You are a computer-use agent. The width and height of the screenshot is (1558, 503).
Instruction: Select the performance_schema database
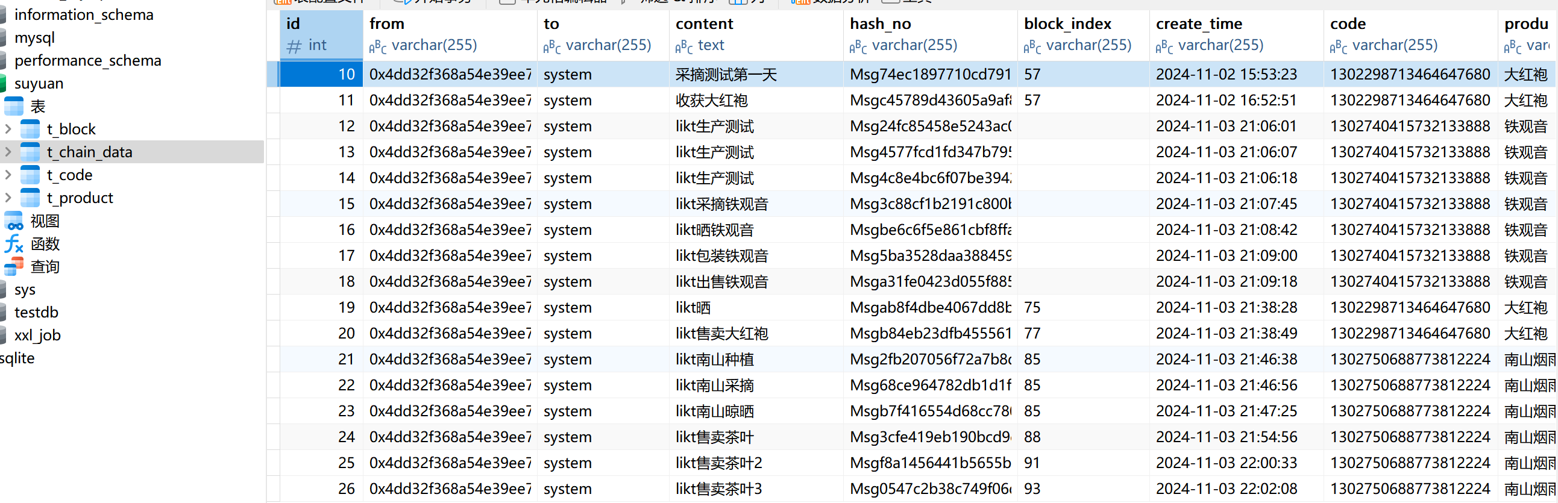(88, 60)
